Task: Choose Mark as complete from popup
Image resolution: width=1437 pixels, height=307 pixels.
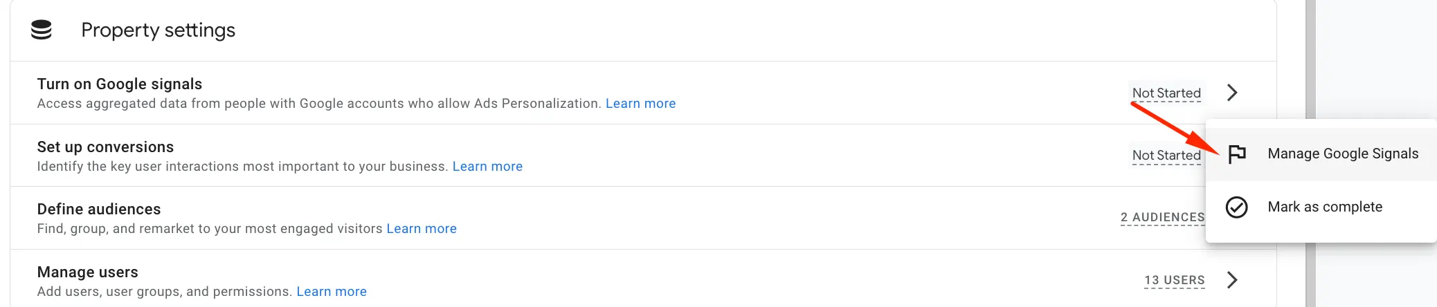Action: point(1321,207)
